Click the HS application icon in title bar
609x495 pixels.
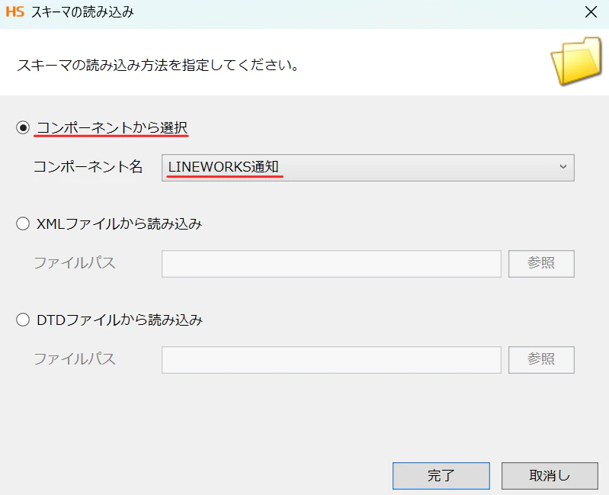point(15,11)
